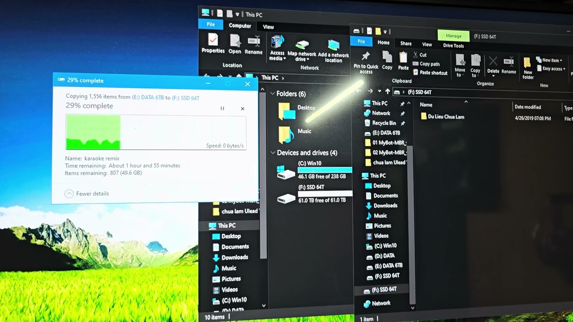Click the (F:) SSD 64T address bar
Viewport: 573px width, 322px height.
[483, 93]
